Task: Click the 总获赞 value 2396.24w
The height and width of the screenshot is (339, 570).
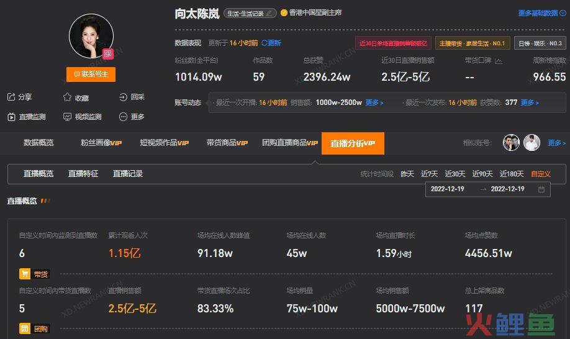Action: pyautogui.click(x=327, y=77)
